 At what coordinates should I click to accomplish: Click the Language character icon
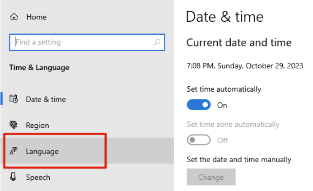pos(14,151)
